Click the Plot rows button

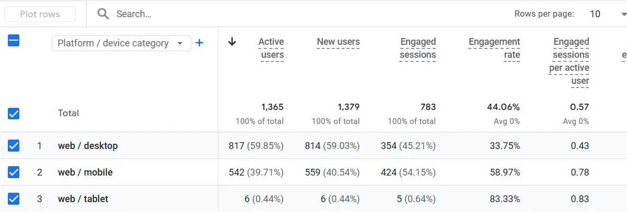click(x=40, y=14)
